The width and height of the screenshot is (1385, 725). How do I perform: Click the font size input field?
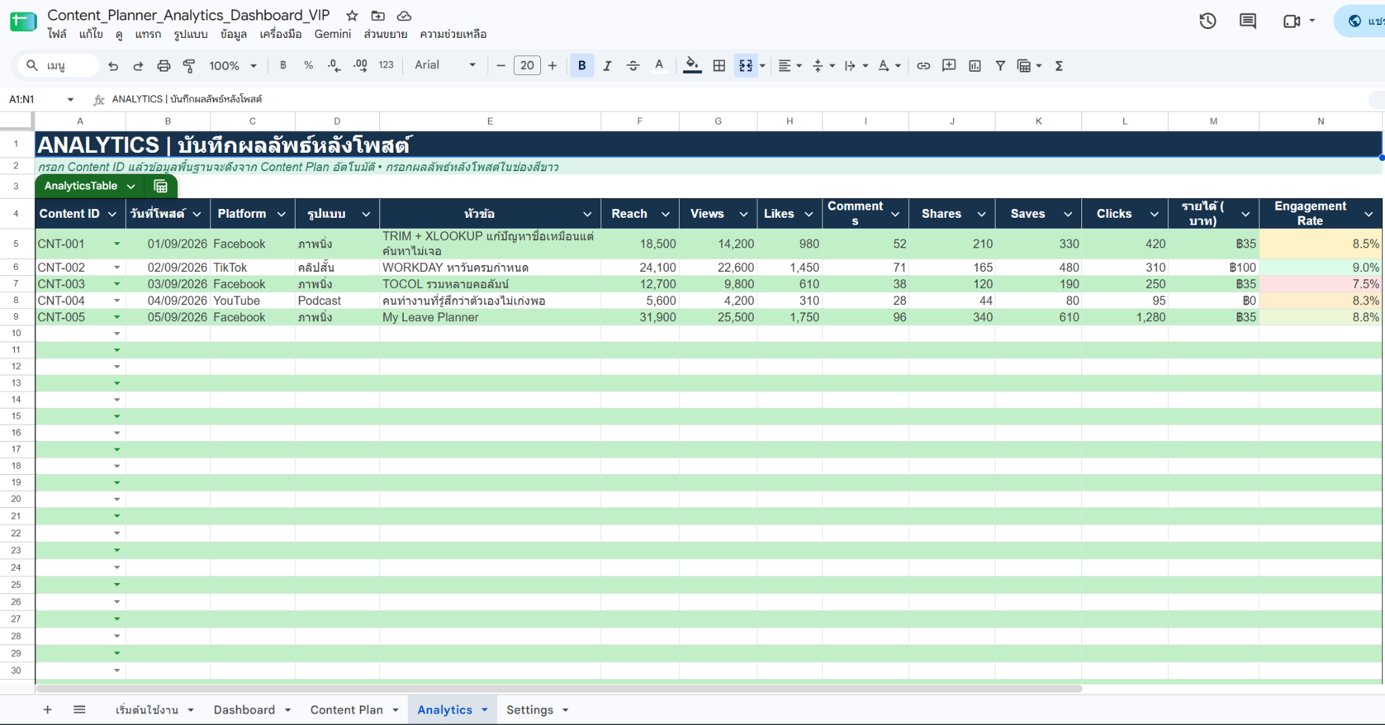(x=527, y=66)
